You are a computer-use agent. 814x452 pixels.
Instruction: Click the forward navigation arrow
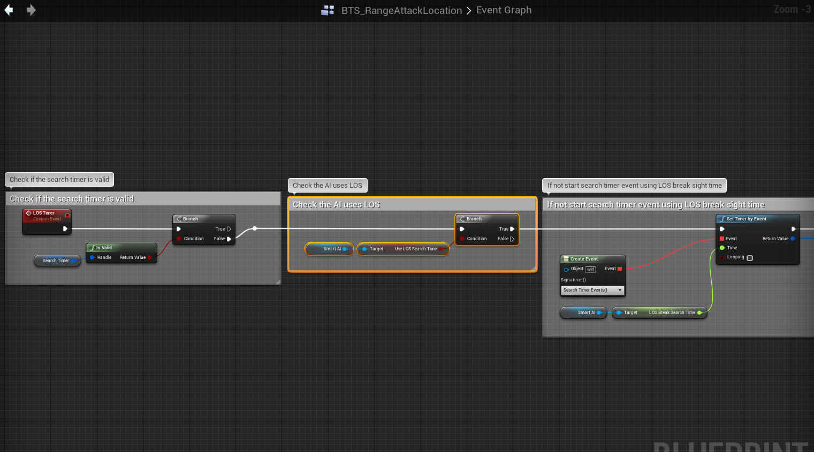pyautogui.click(x=31, y=10)
